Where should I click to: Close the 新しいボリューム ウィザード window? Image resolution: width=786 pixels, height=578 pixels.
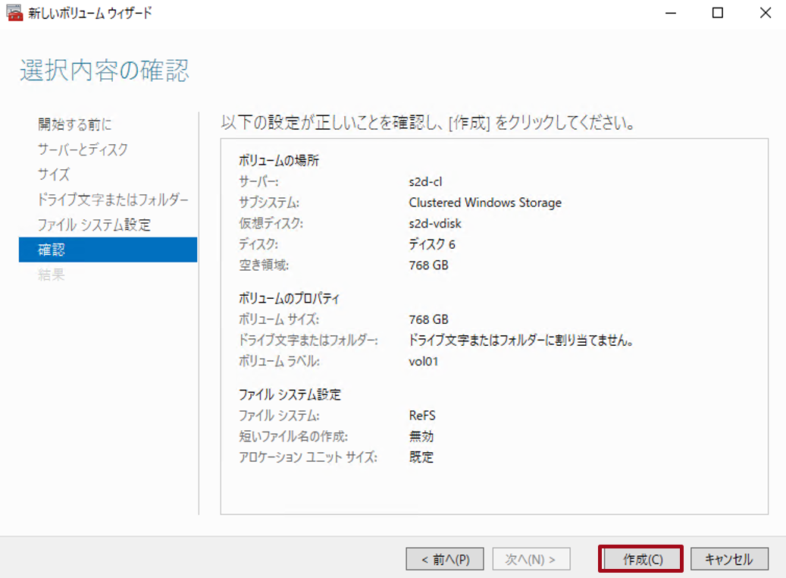pos(765,13)
